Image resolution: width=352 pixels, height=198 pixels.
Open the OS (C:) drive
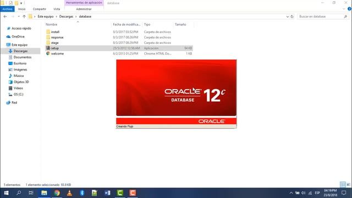click(x=18, y=94)
